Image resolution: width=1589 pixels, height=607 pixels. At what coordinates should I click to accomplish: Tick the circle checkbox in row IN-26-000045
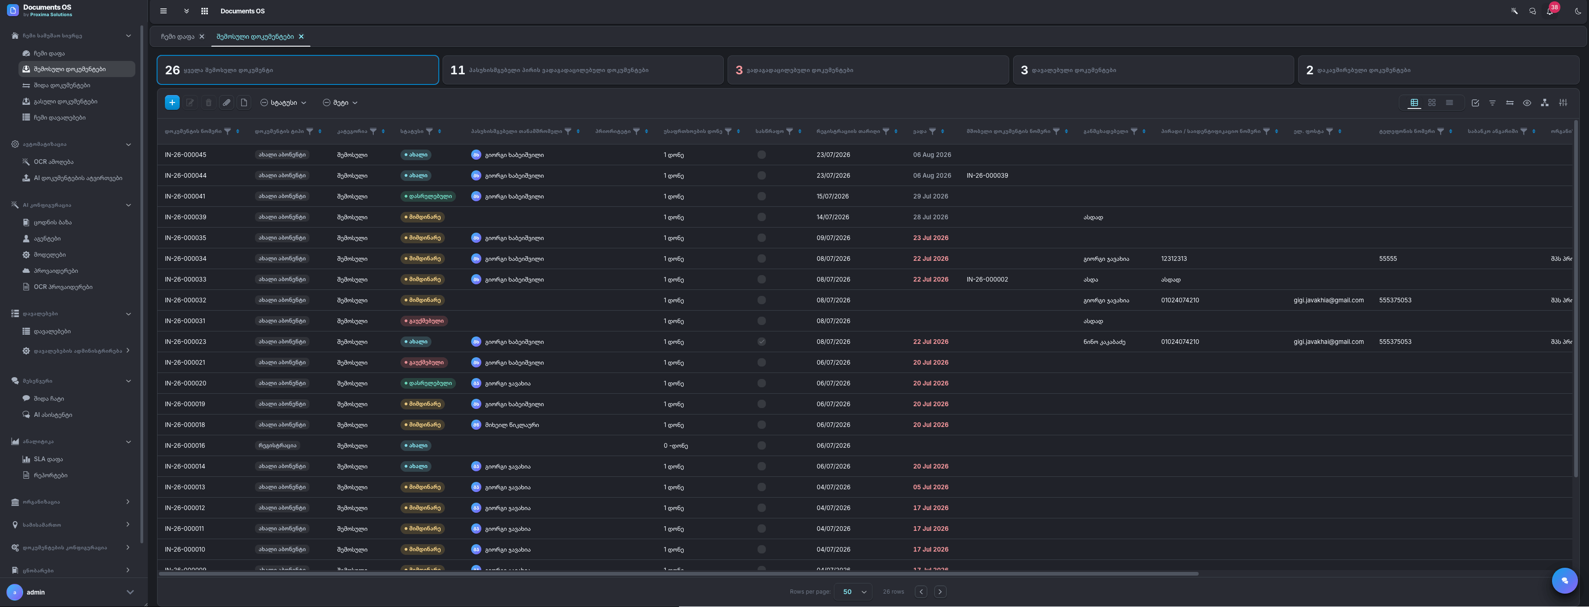click(761, 155)
